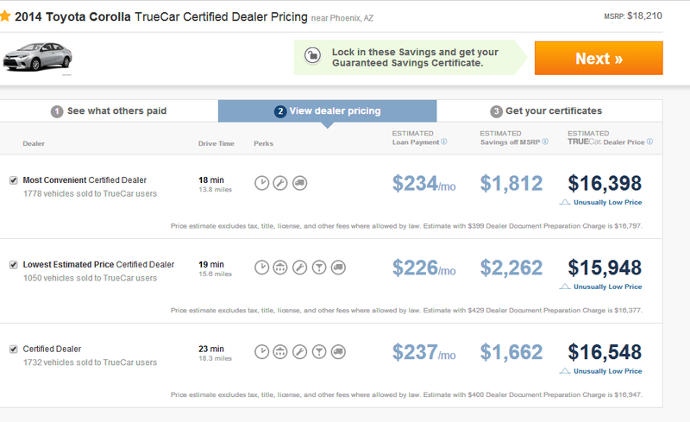Go to step 1 See what others paid
This screenshot has width=690, height=422.
(x=109, y=111)
